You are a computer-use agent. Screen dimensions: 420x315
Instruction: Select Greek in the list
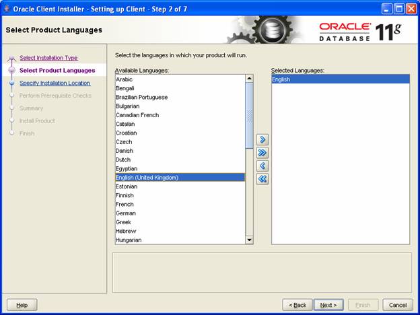tap(180, 222)
